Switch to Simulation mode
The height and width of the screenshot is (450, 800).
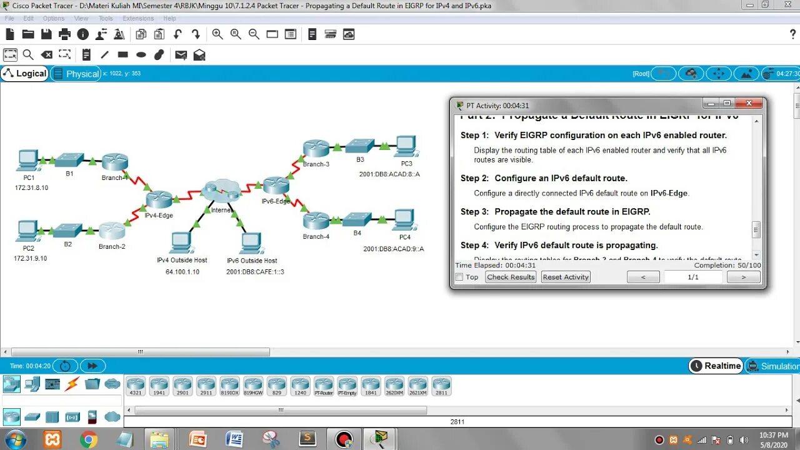(775, 366)
